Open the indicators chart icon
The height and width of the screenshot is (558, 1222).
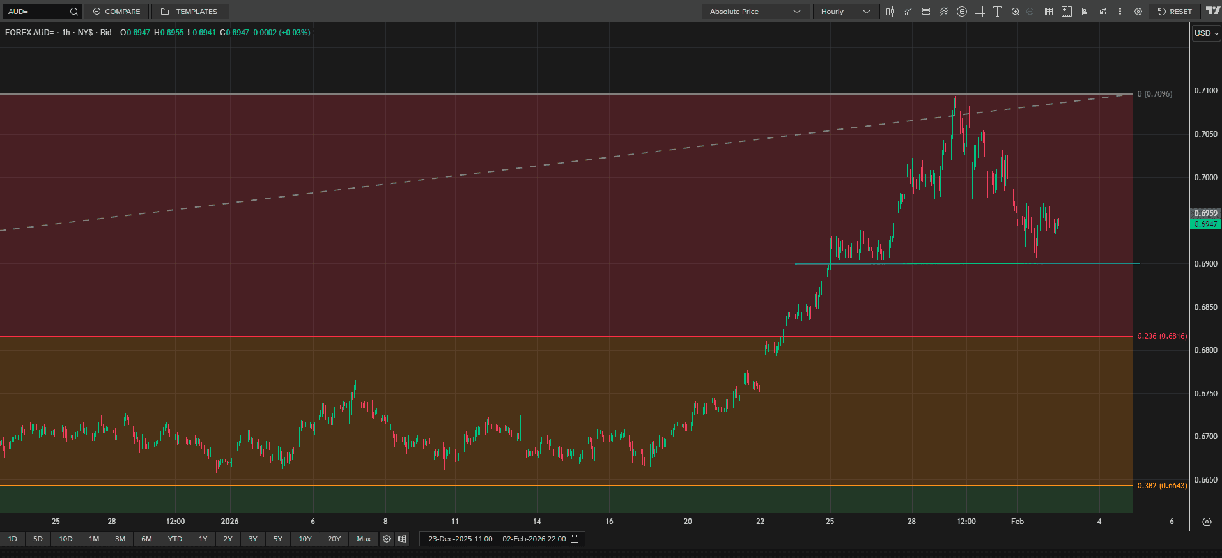(908, 12)
